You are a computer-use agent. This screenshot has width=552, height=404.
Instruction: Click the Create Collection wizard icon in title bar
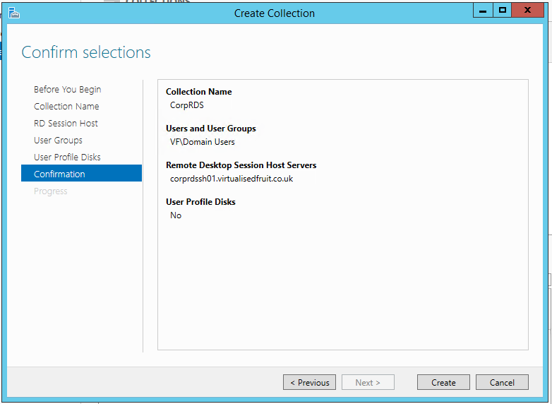[13, 13]
